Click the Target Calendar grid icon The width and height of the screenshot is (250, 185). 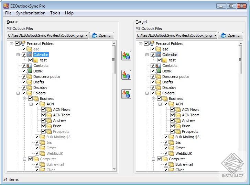[x=158, y=55]
